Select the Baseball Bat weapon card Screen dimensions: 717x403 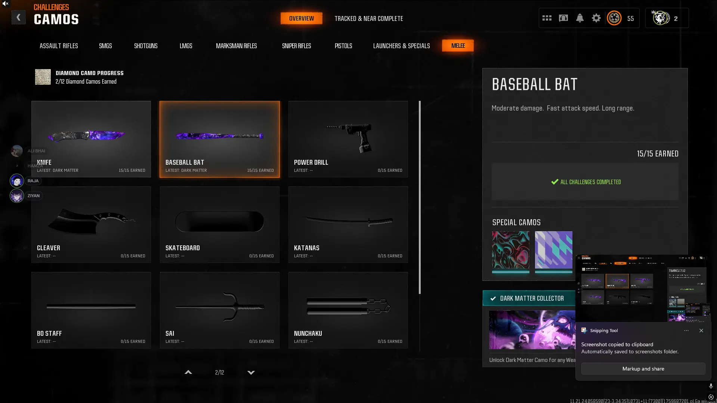coord(220,139)
